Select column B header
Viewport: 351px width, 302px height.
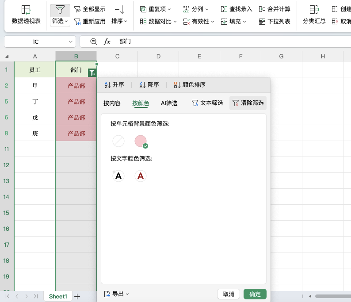tap(76, 57)
